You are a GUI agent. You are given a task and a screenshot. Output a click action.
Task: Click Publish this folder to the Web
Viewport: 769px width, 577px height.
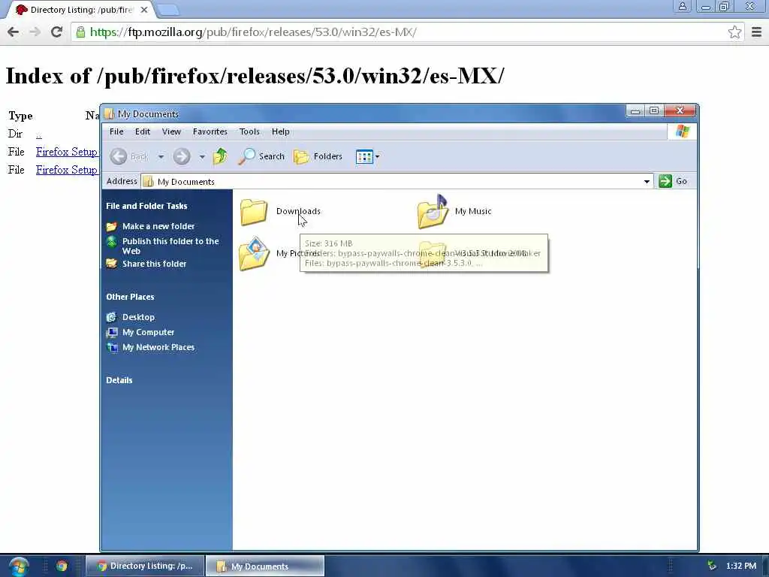point(170,246)
